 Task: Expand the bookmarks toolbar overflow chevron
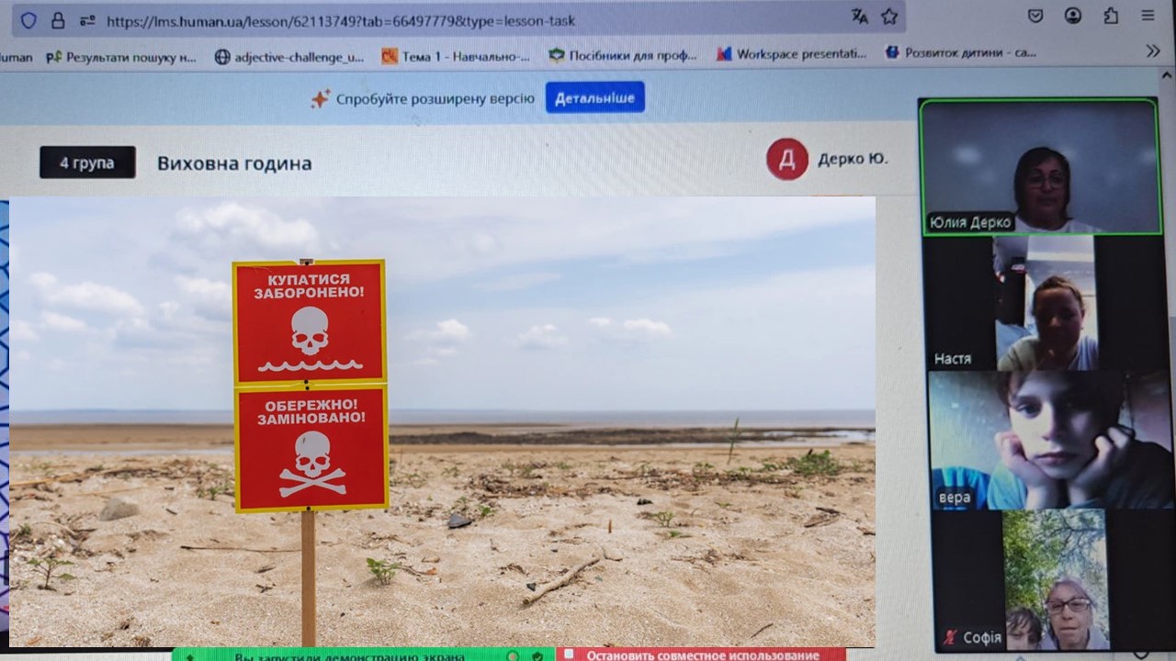1153,51
